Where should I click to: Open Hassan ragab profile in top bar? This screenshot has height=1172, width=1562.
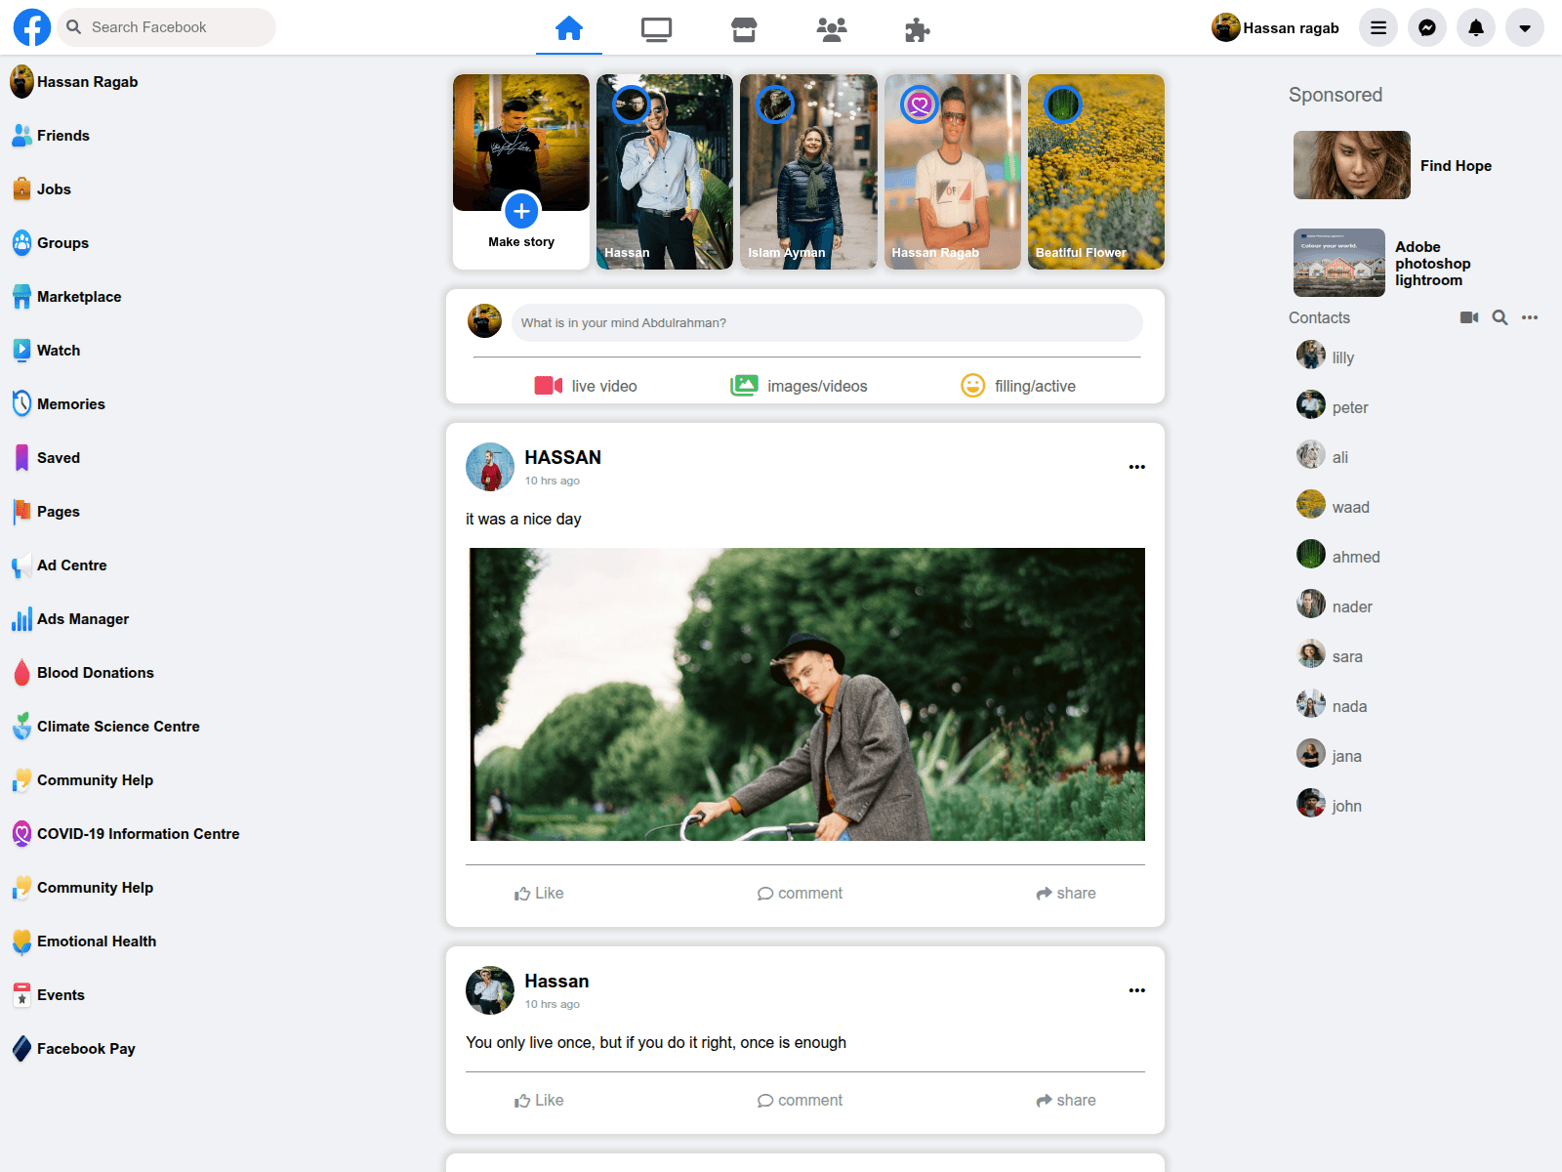(x=1275, y=27)
